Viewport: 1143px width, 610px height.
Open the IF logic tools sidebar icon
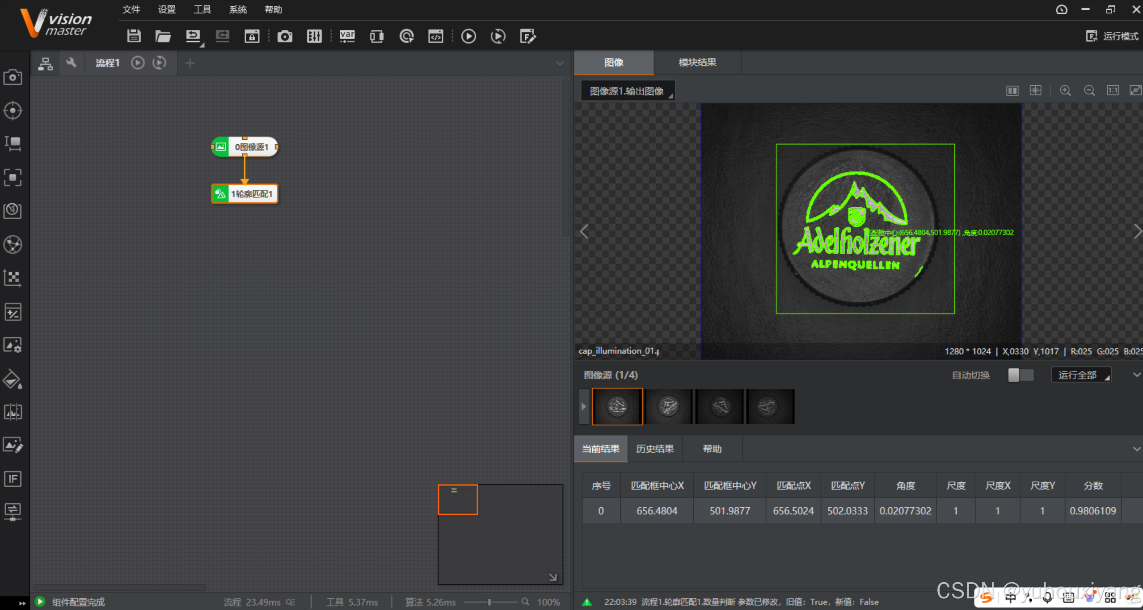[x=13, y=479]
